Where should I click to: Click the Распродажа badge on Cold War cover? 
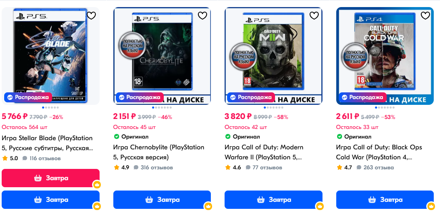[362, 97]
